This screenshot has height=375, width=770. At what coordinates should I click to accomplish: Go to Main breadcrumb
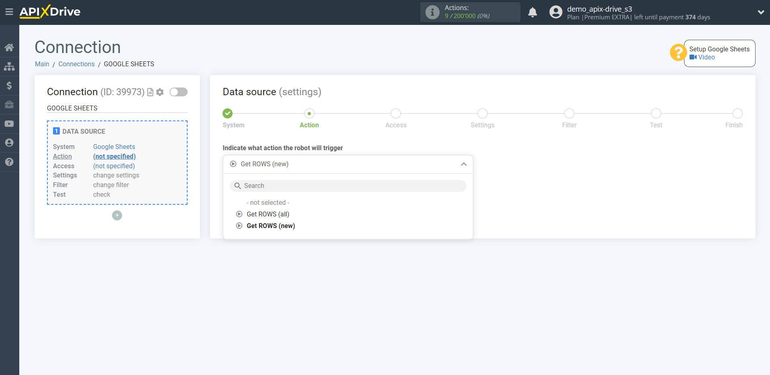pyautogui.click(x=42, y=64)
